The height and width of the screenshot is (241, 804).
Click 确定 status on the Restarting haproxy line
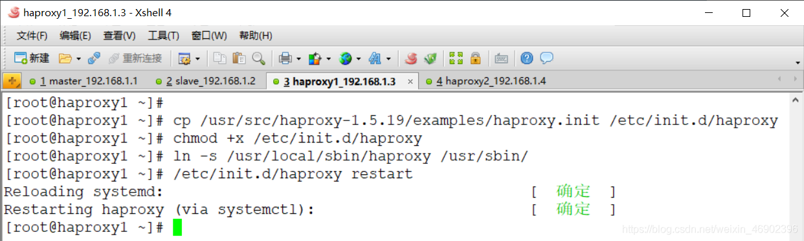574,209
